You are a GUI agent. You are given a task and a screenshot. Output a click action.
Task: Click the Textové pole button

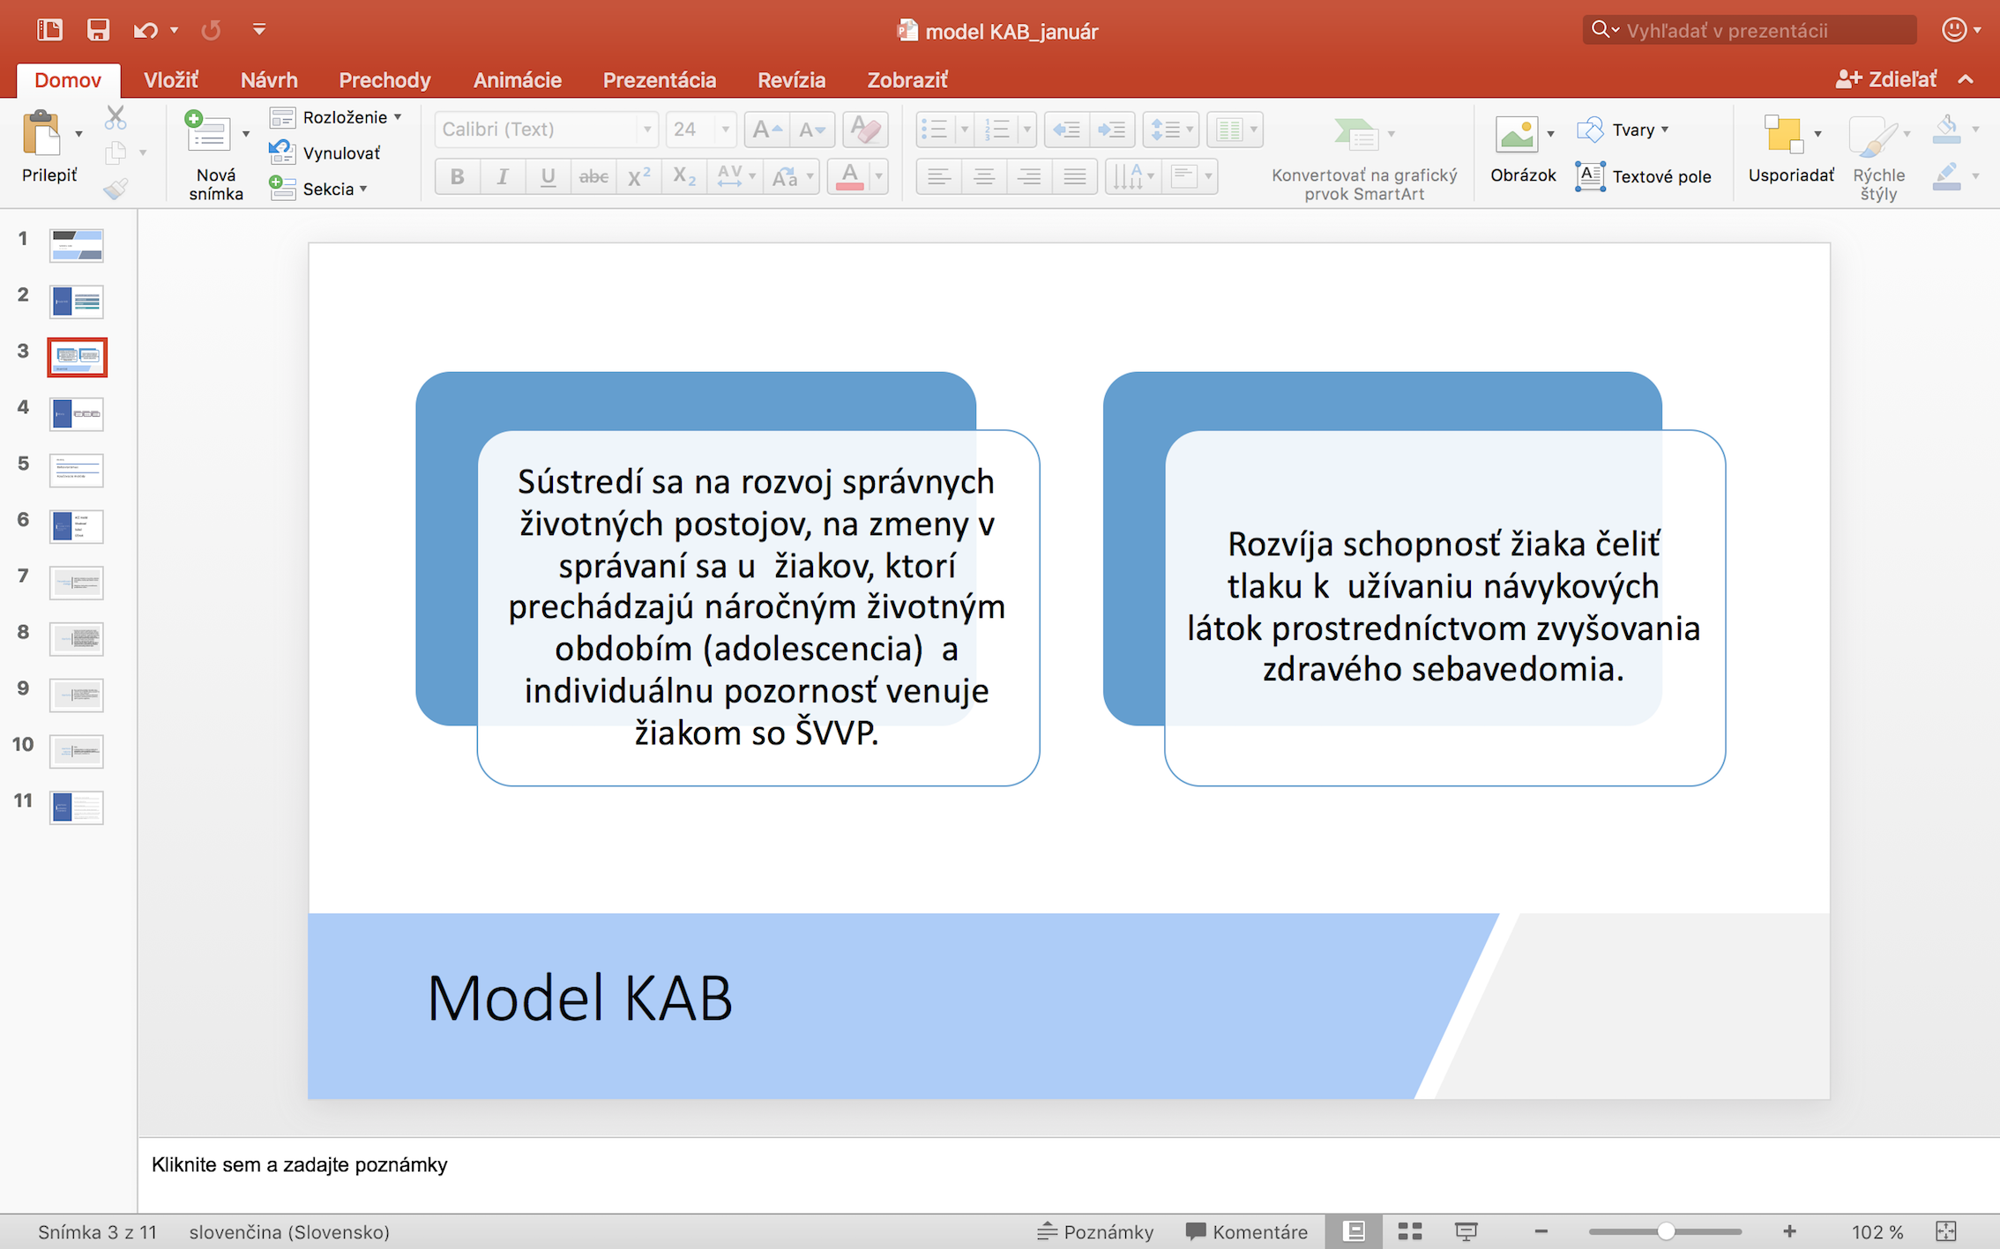pos(1644,176)
